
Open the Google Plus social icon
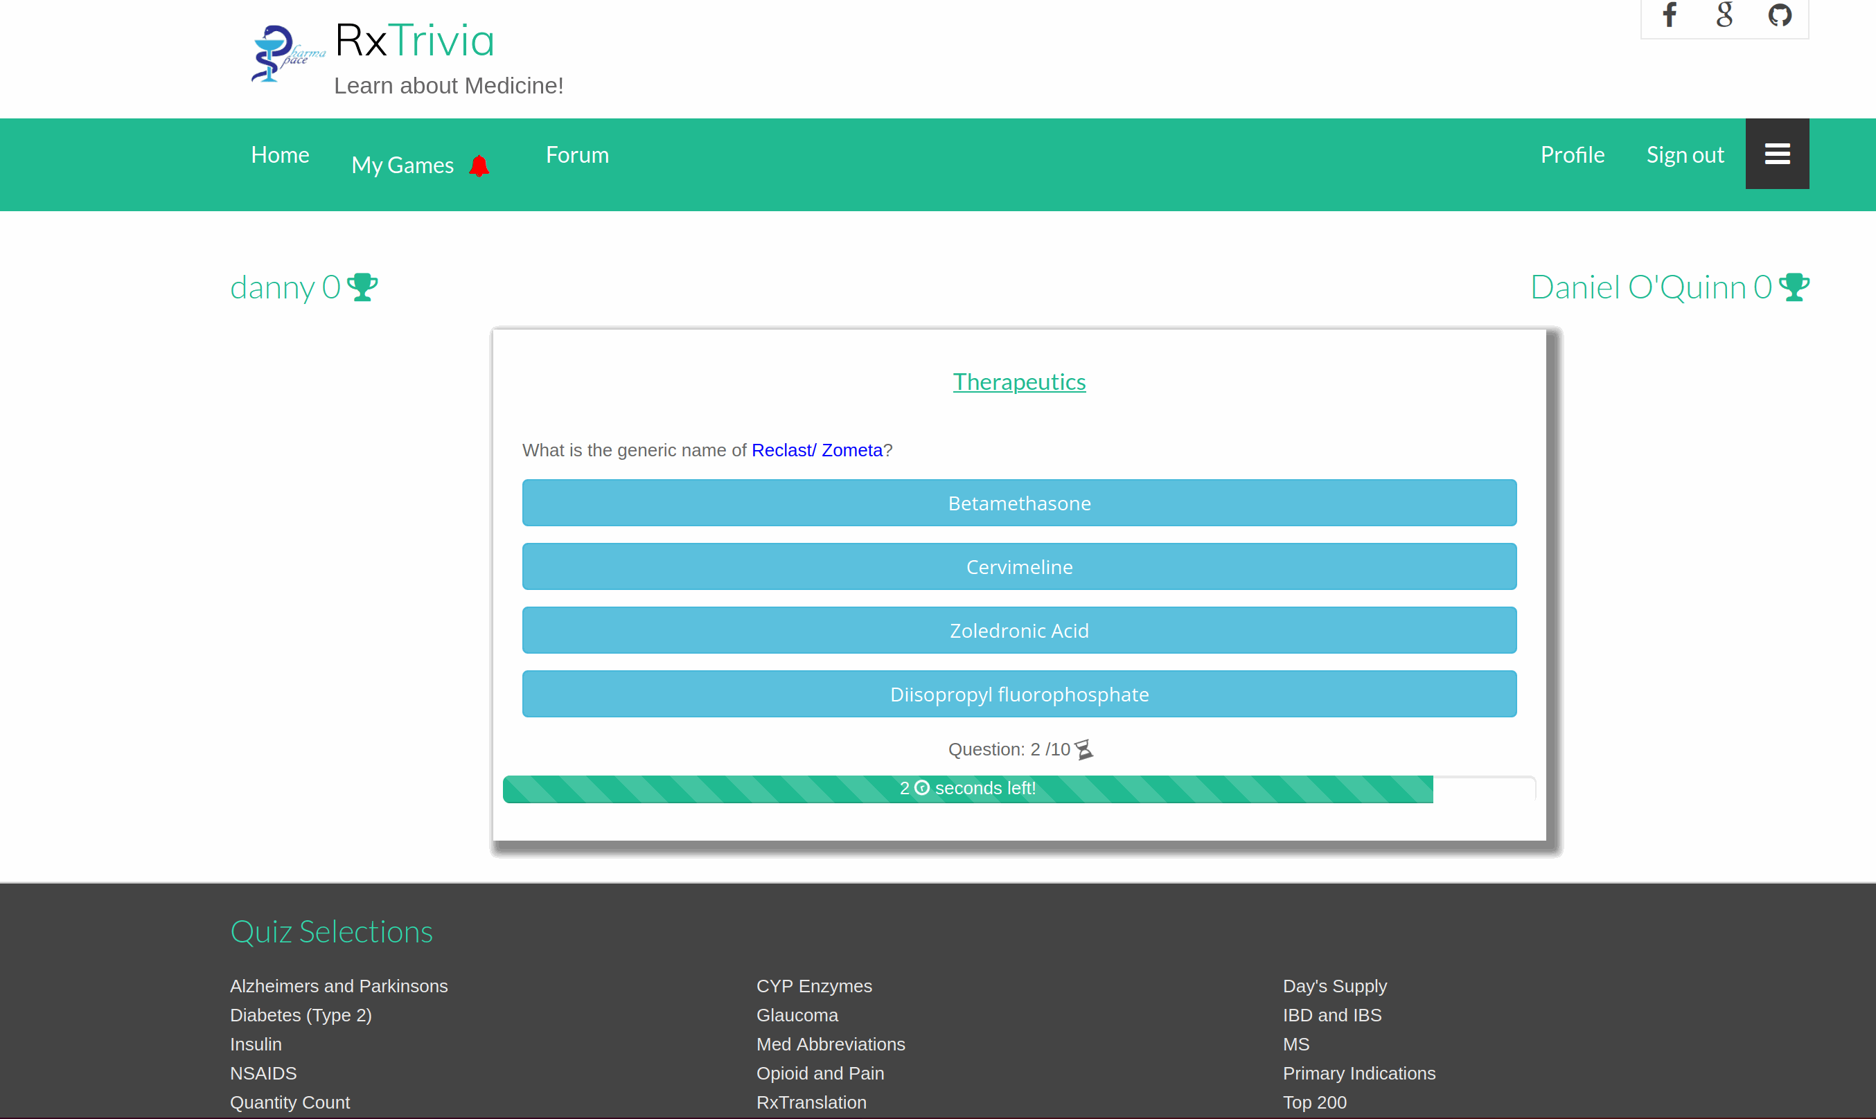1724,15
